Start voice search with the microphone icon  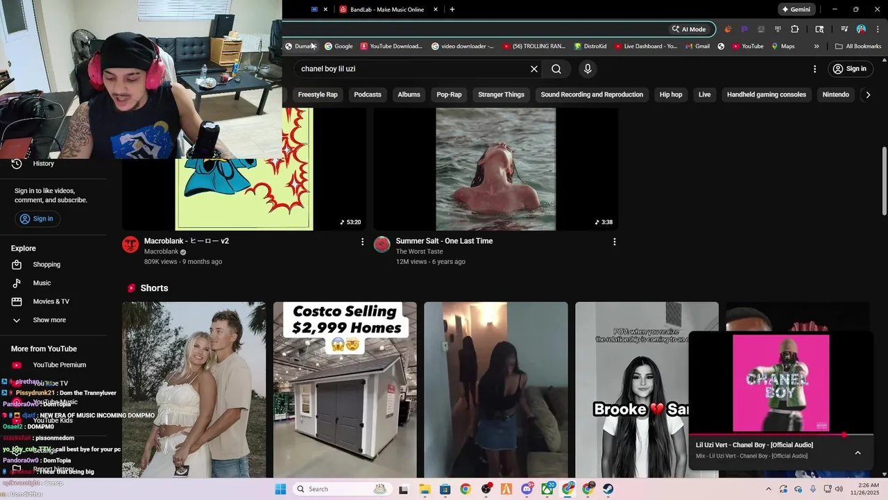pos(588,69)
